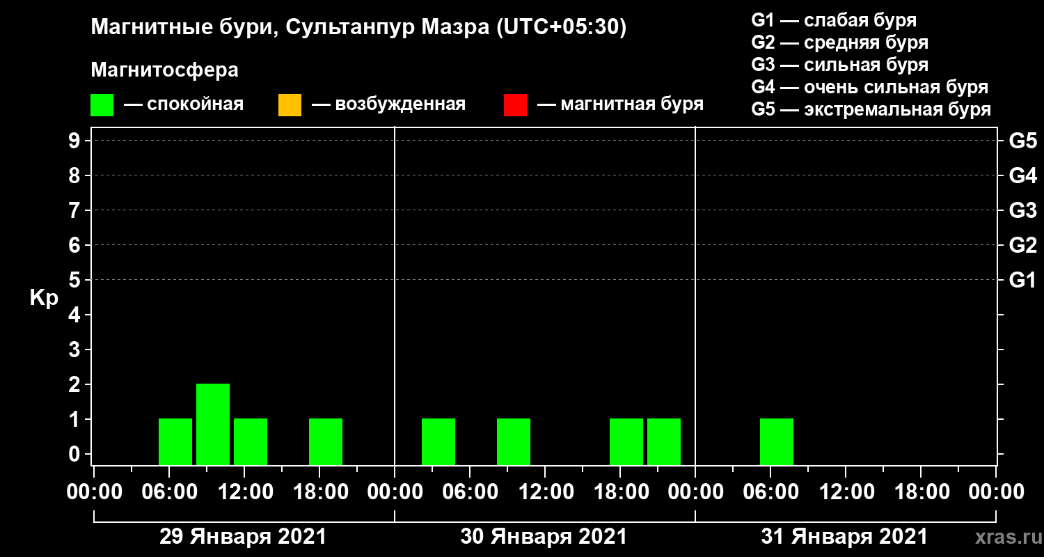Click '12:00' time label for 31 January
The width and height of the screenshot is (1044, 557).
coord(846,492)
